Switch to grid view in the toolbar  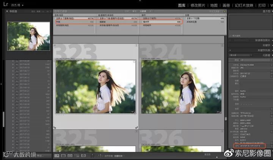56,156
